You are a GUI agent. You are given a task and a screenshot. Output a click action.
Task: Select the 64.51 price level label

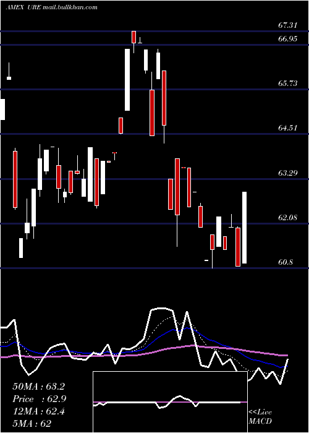[x=287, y=128]
